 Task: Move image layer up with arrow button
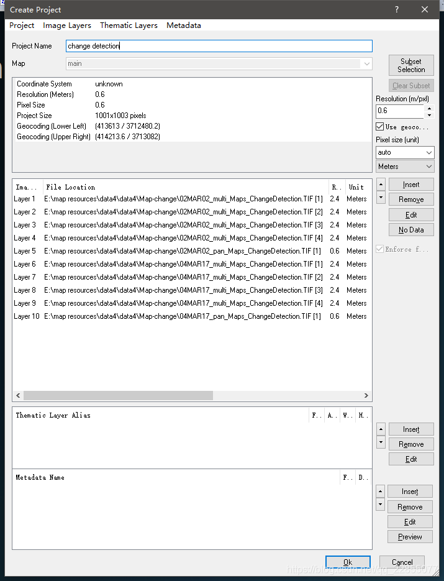tap(381, 184)
